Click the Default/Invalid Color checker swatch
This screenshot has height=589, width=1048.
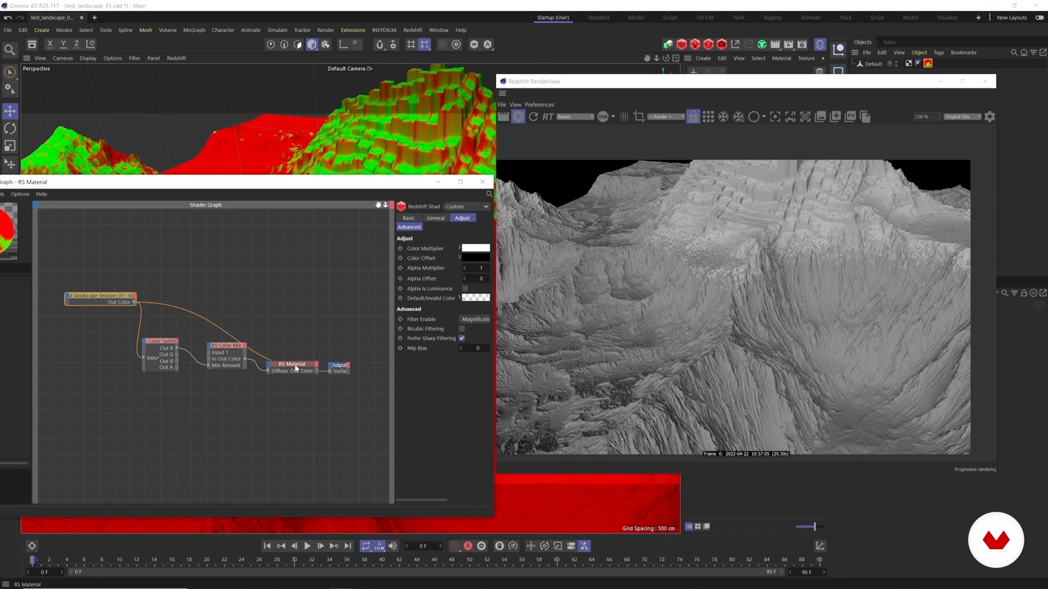(476, 298)
